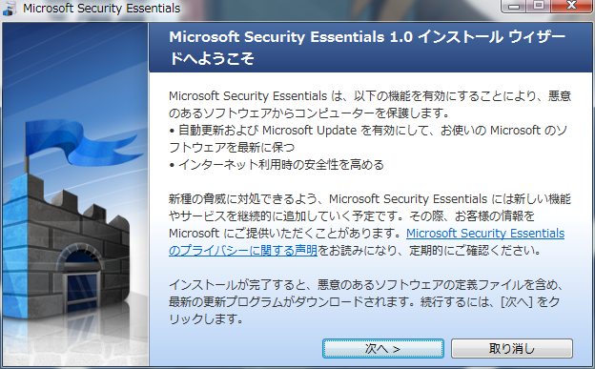Viewport: 595px width, 369px height.
Task: Maximize the installer window
Action: click(539, 6)
